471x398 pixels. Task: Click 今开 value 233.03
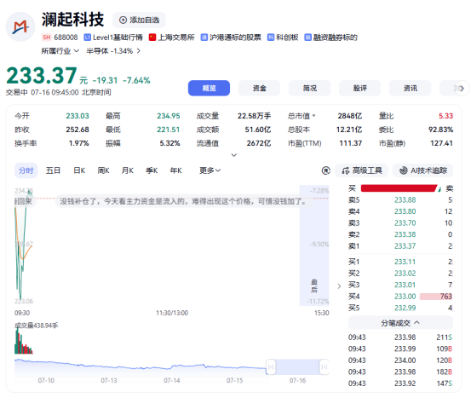point(78,116)
